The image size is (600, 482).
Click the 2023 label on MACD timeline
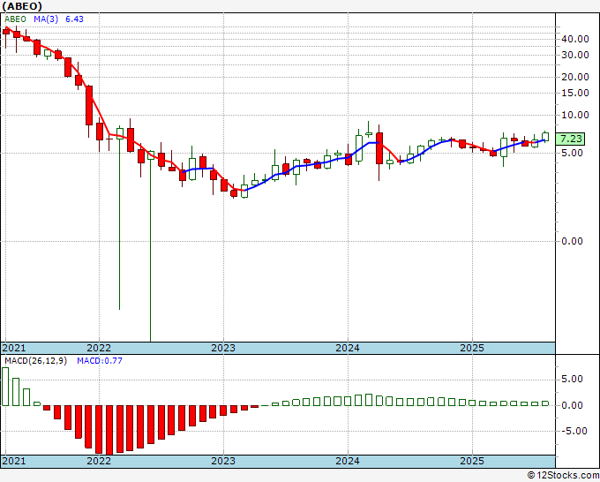coord(223,461)
